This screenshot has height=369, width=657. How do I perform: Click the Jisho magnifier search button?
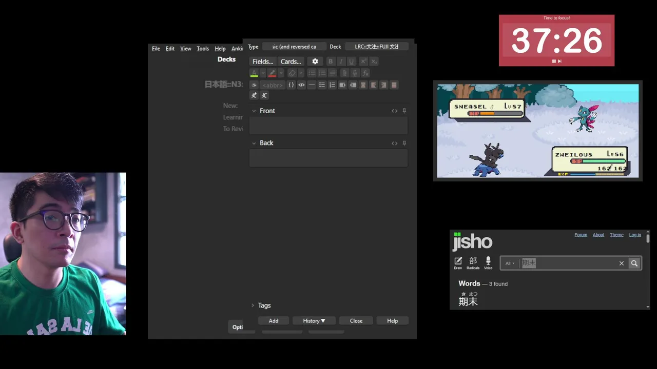coord(634,263)
